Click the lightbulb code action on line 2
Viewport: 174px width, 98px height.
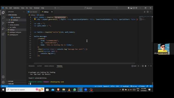[35, 19]
